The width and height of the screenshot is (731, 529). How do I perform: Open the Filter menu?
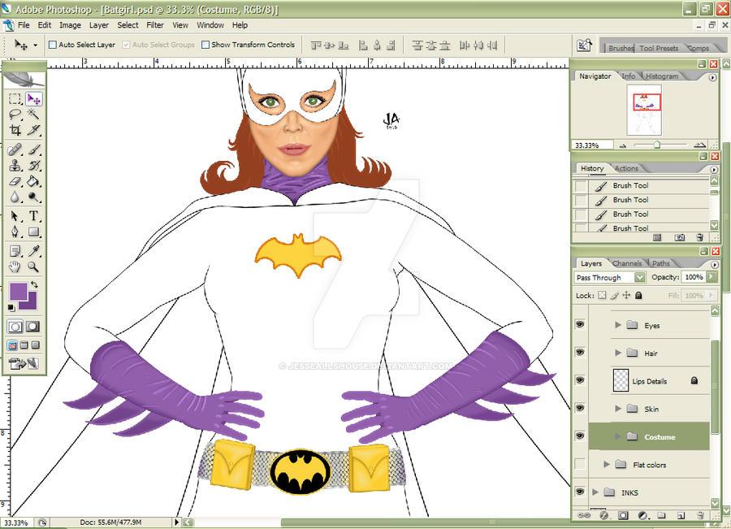155,25
